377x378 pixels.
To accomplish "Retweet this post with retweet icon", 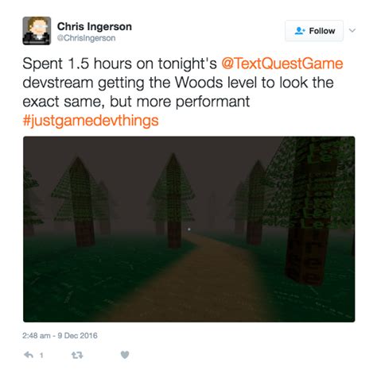I will pos(77,355).
